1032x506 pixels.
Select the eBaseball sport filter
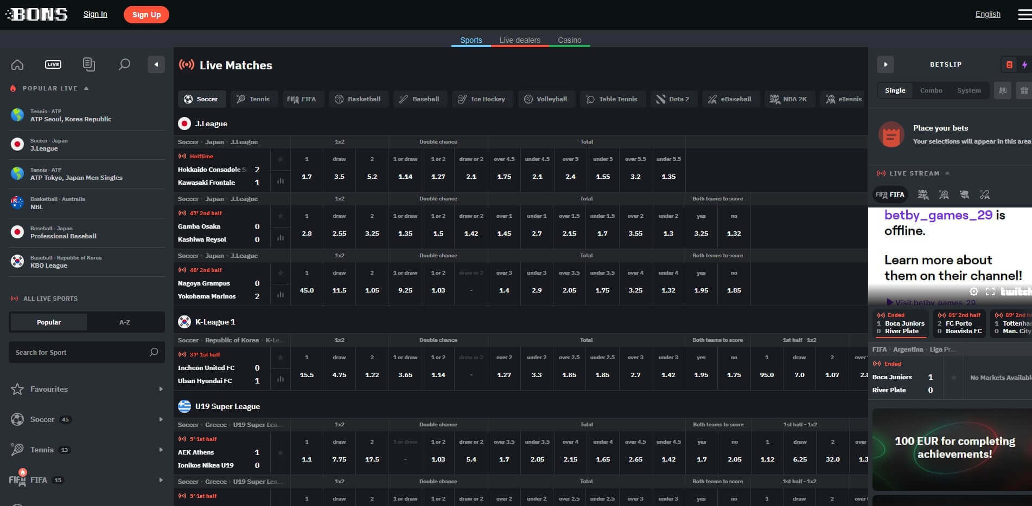730,99
